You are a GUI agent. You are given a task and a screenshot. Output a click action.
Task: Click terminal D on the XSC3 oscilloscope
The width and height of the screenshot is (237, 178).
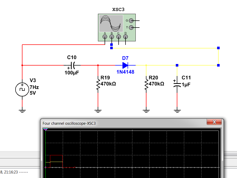coord(126,37)
